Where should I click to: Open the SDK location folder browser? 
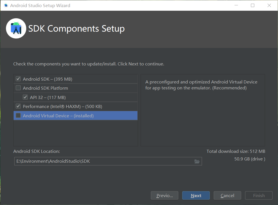(197, 161)
